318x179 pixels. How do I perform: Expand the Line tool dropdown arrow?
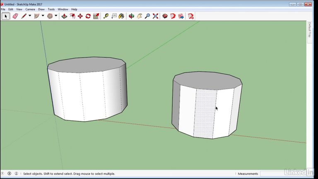pos(30,16)
